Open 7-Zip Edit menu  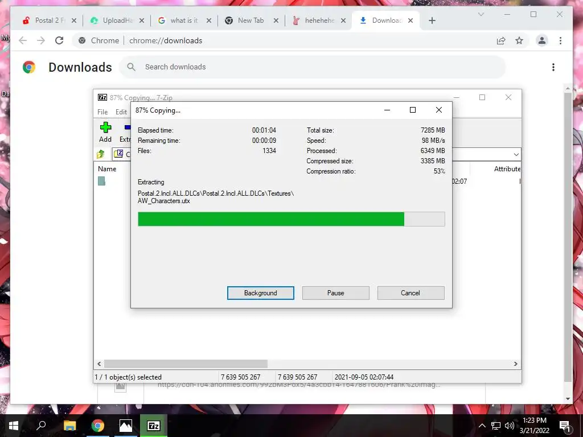point(121,112)
